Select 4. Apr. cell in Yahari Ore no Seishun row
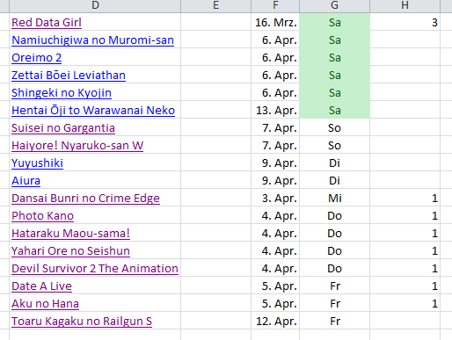The height and width of the screenshot is (340, 452). [x=275, y=251]
